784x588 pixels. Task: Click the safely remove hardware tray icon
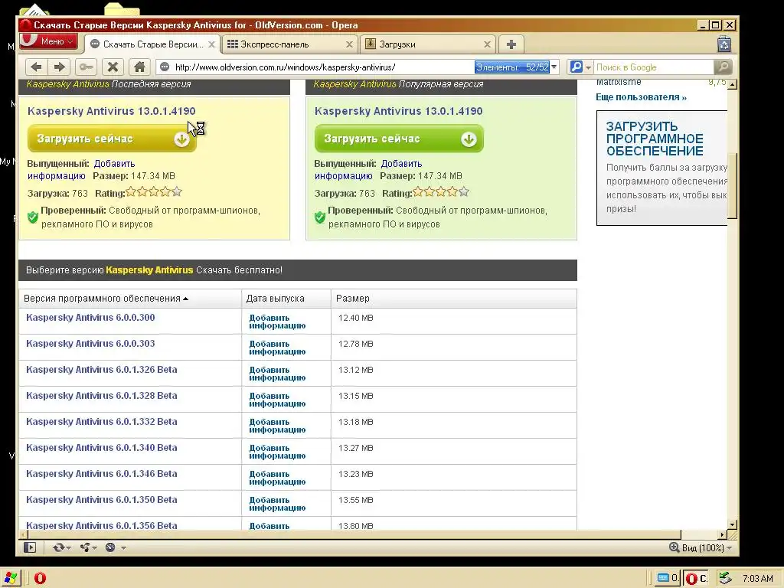point(725,579)
